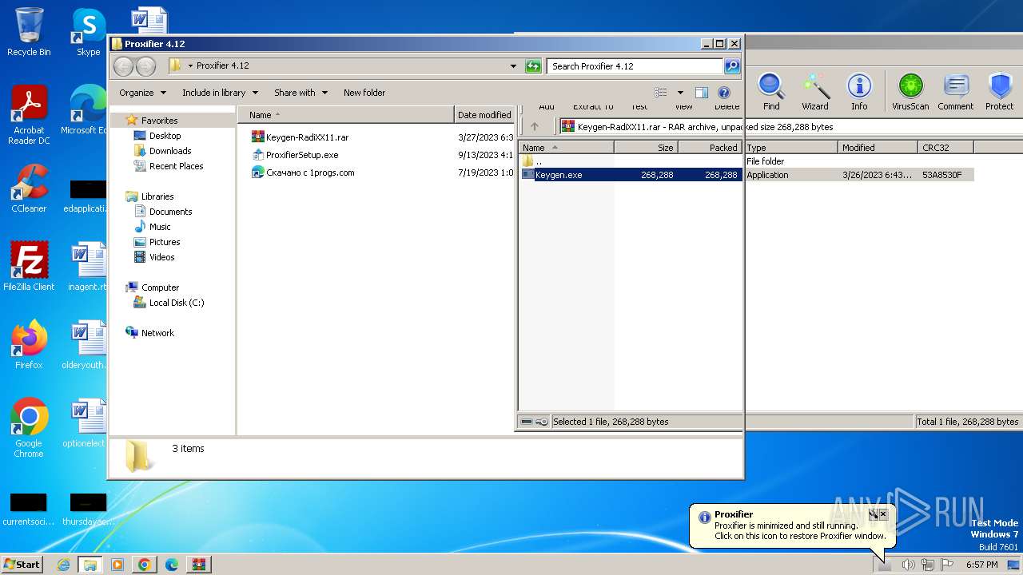Open the Music library
Screen dimensions: 1023x575
(153, 227)
